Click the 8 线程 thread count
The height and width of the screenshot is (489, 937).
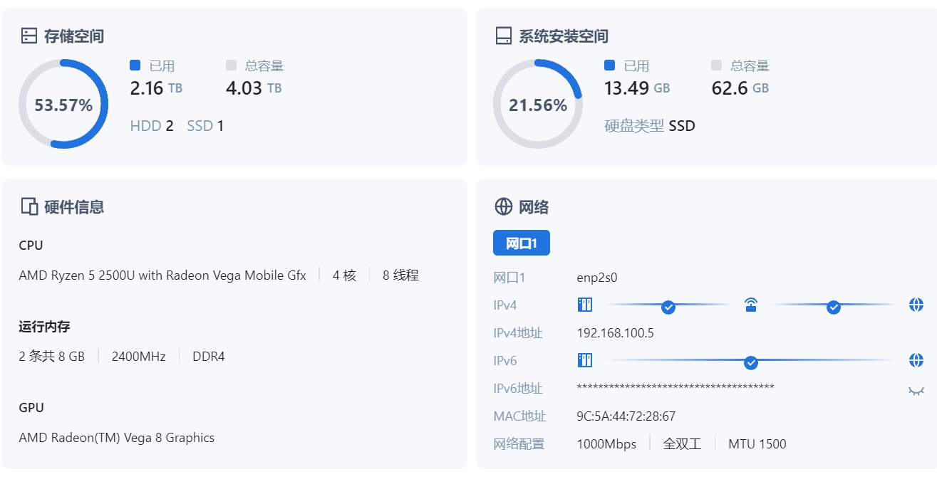[400, 275]
